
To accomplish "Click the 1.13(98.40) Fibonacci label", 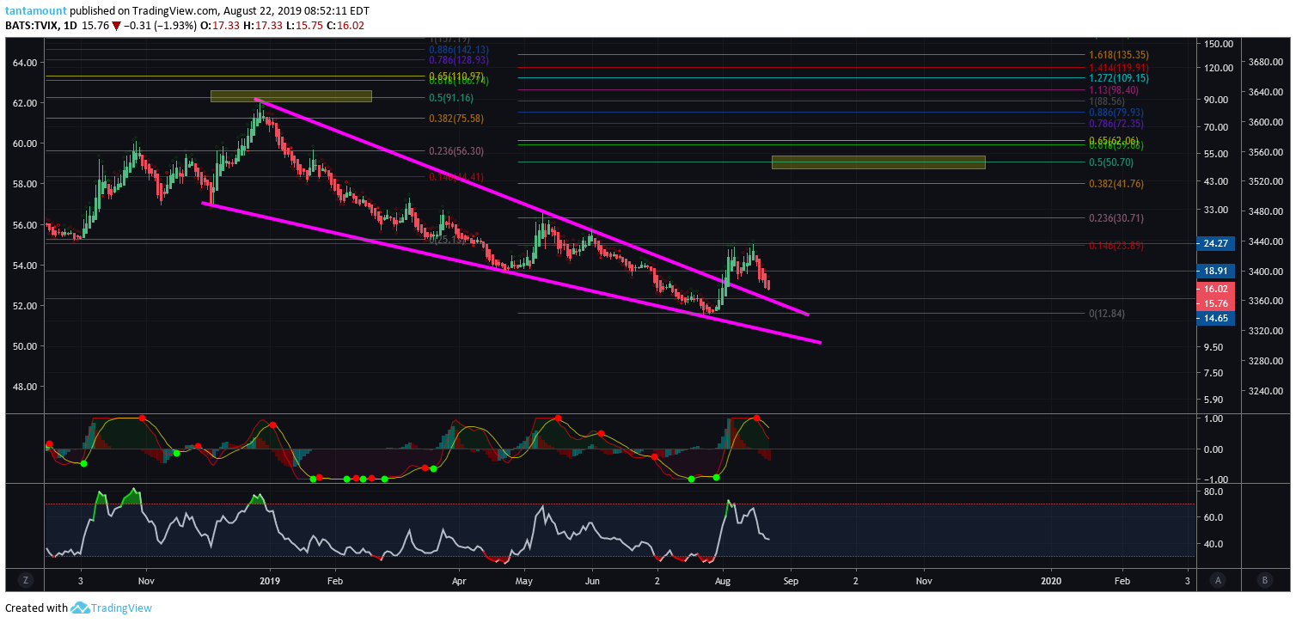I will coord(1113,90).
